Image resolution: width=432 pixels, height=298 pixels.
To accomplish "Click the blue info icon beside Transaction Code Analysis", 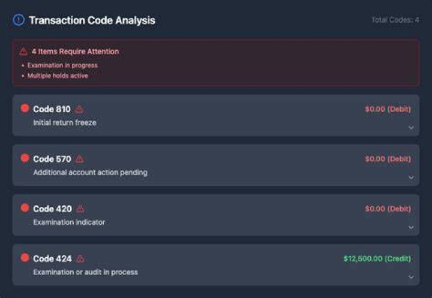I will (x=19, y=20).
